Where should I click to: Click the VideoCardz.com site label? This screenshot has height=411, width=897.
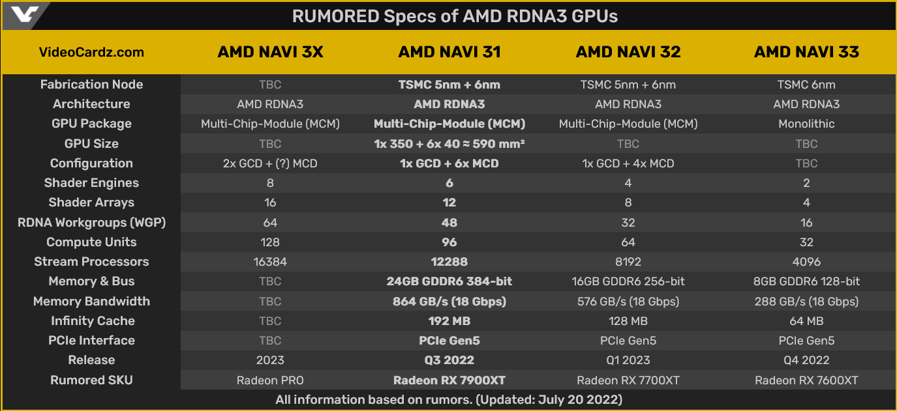[x=91, y=52]
